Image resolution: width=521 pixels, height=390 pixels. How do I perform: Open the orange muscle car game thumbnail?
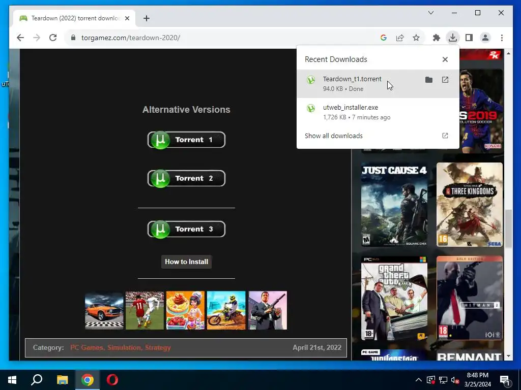[104, 310]
